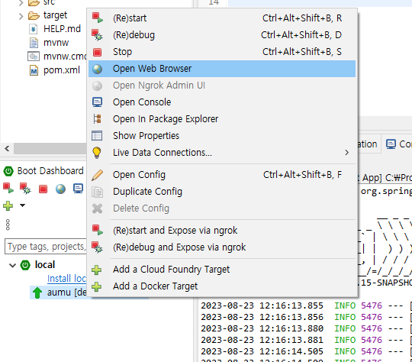Viewport: 412px width, 362px height.
Task: Click the pages icon beside Duplicate Config
Action: (97, 192)
